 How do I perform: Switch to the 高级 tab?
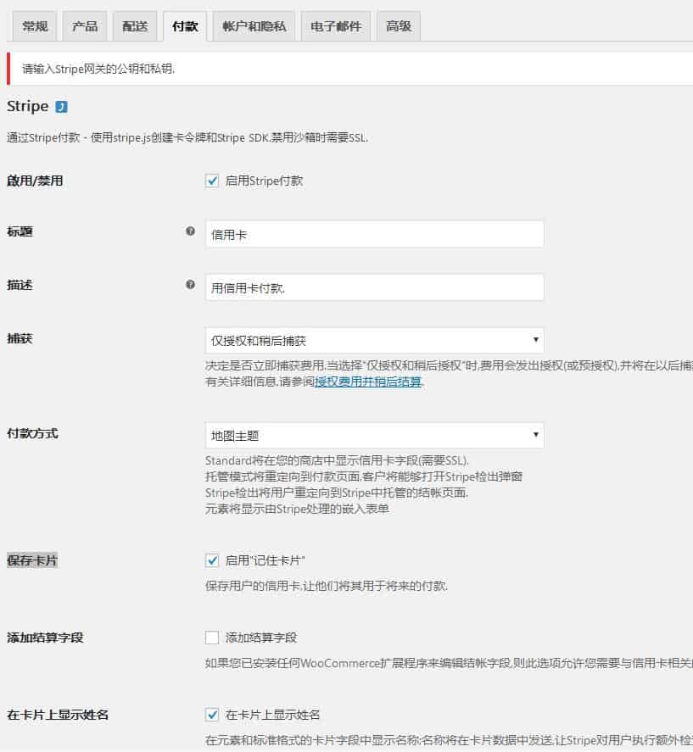coord(399,26)
